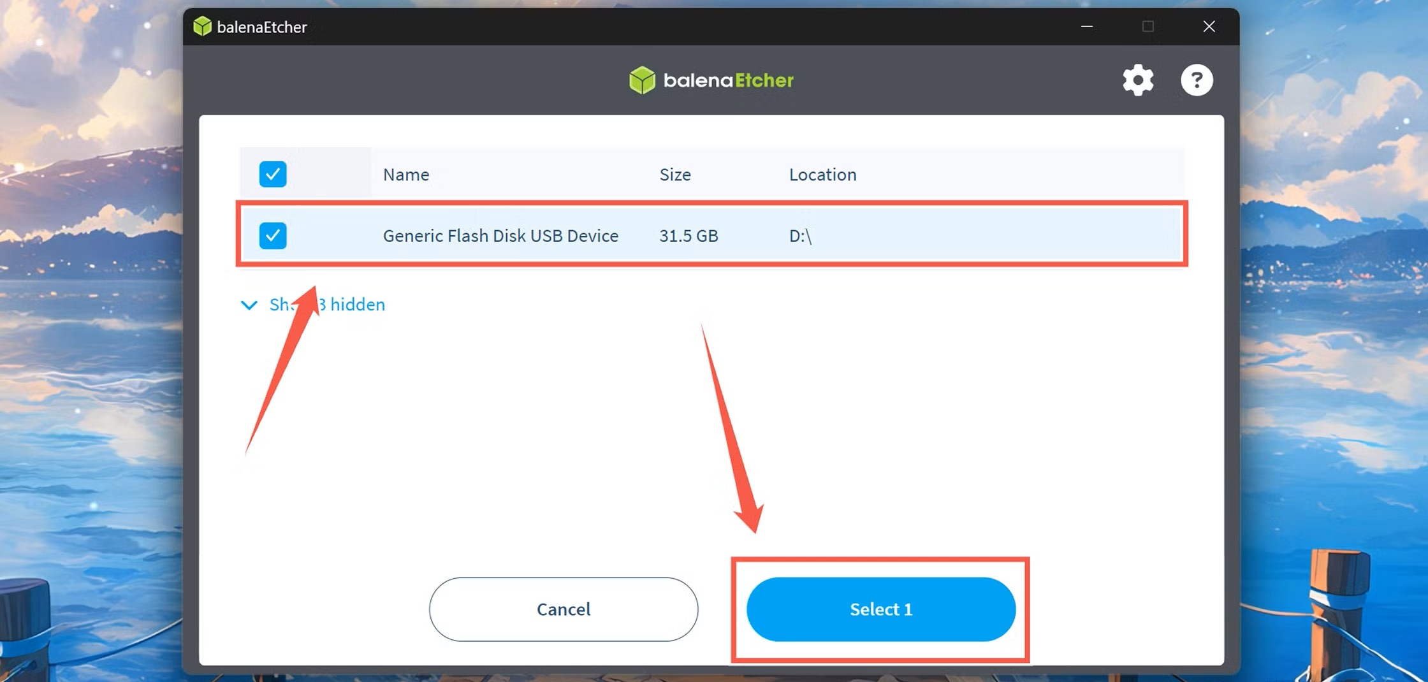Click the Name column header

[405, 174]
